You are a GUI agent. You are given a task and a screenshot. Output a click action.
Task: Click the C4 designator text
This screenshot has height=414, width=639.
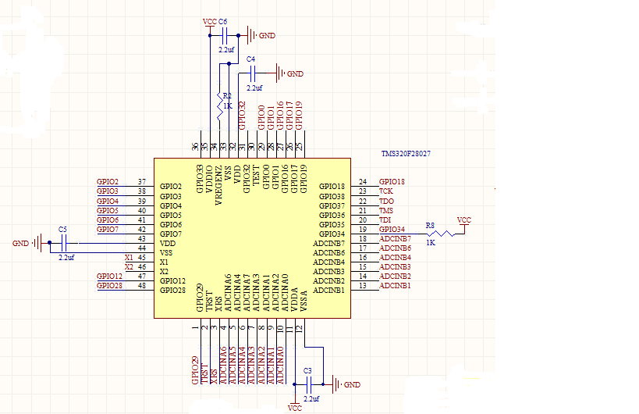click(250, 59)
